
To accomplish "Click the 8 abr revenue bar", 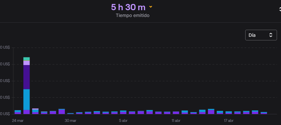I will pyautogui.click(x=149, y=112).
